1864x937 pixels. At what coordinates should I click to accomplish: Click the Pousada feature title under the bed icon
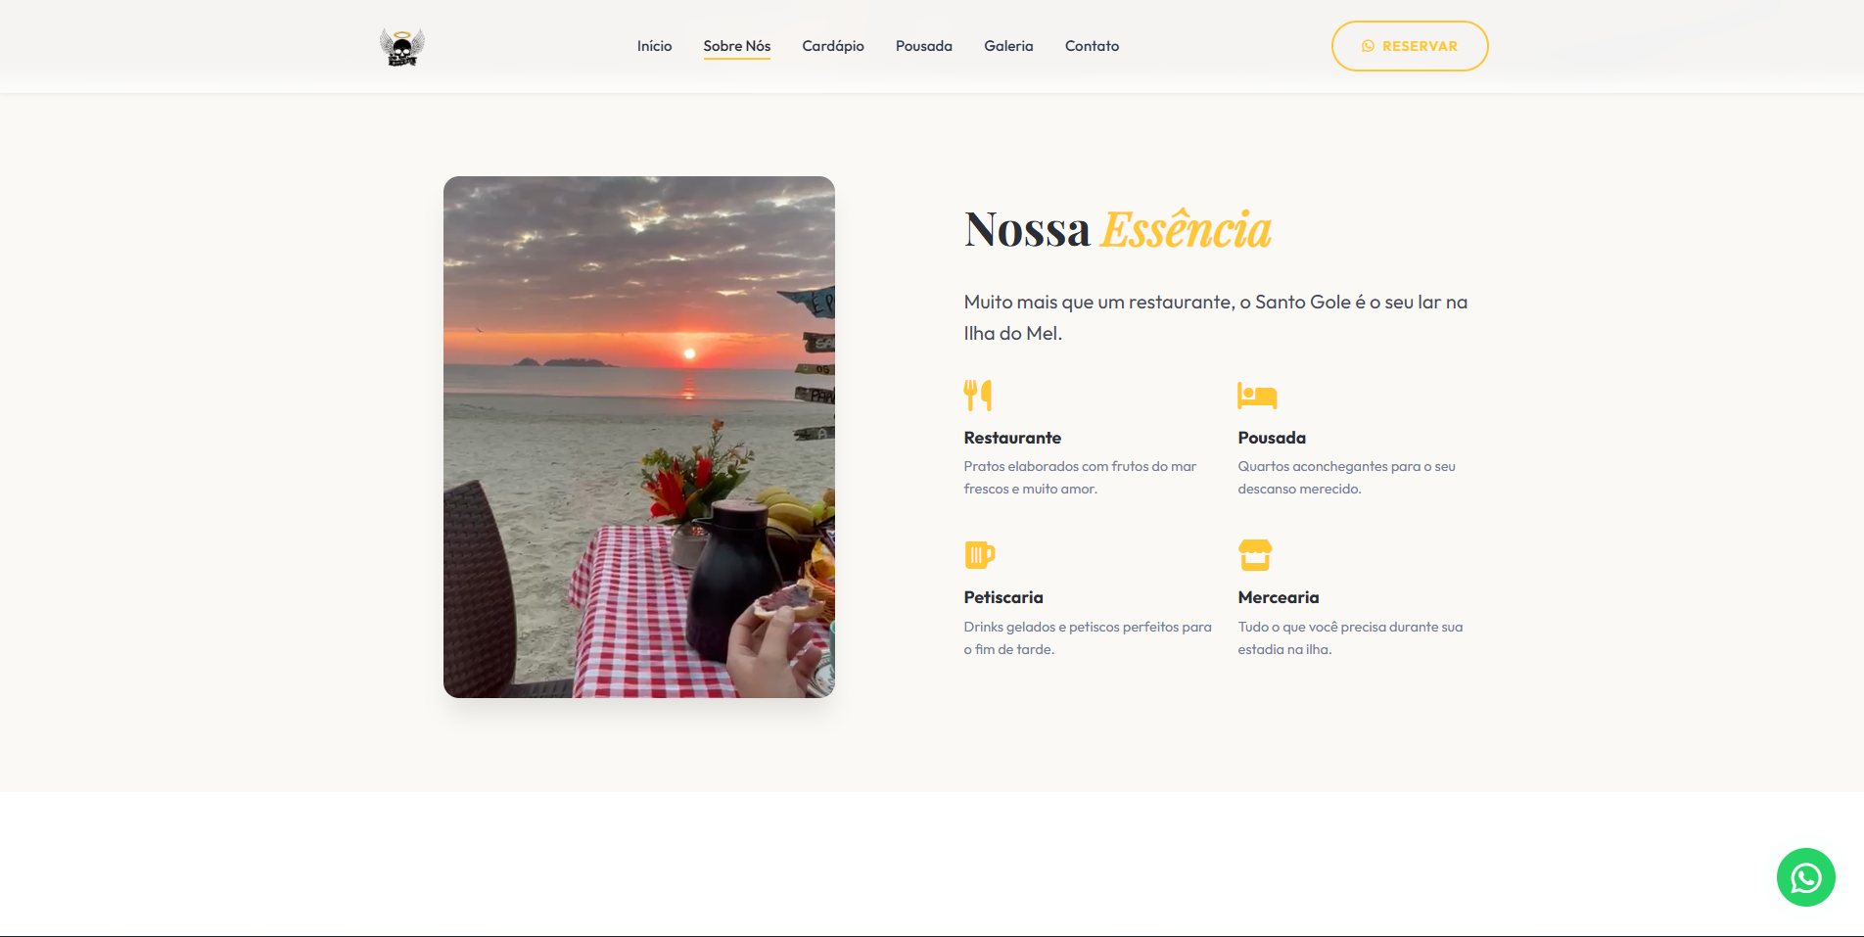click(x=1272, y=438)
